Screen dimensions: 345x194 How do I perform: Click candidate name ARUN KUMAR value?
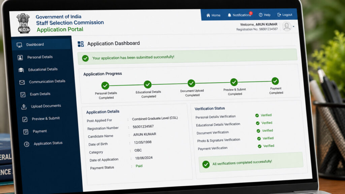click(145, 134)
